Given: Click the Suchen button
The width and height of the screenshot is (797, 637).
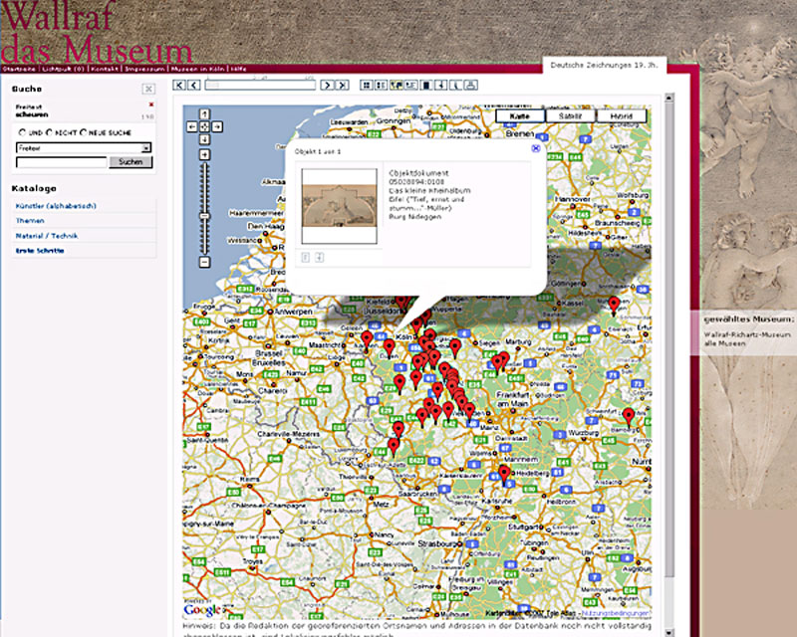Looking at the screenshot, I should [131, 162].
